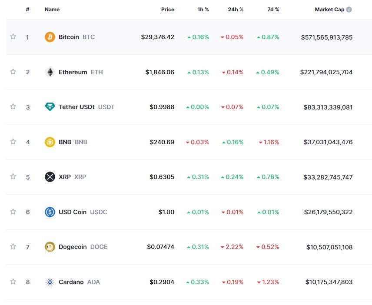Click the Cardano logo icon
The image size is (372, 305).
point(50,282)
